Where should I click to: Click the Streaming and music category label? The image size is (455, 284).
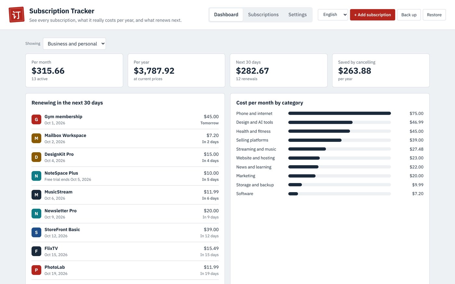tap(256, 149)
